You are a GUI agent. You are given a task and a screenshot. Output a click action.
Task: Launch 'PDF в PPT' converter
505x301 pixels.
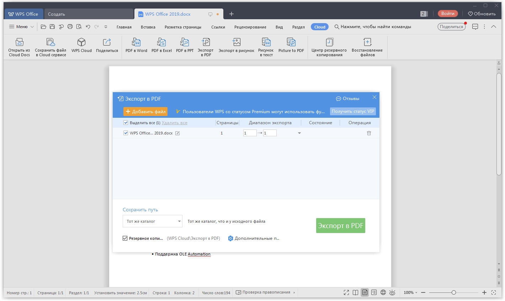pyautogui.click(x=185, y=46)
